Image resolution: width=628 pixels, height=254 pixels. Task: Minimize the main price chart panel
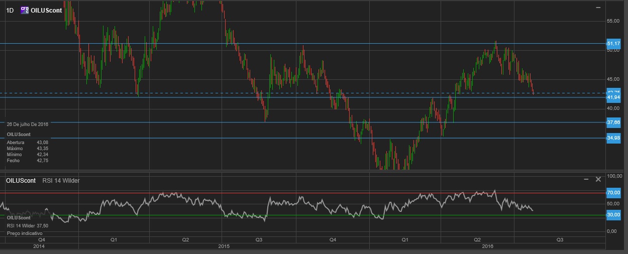598,8
